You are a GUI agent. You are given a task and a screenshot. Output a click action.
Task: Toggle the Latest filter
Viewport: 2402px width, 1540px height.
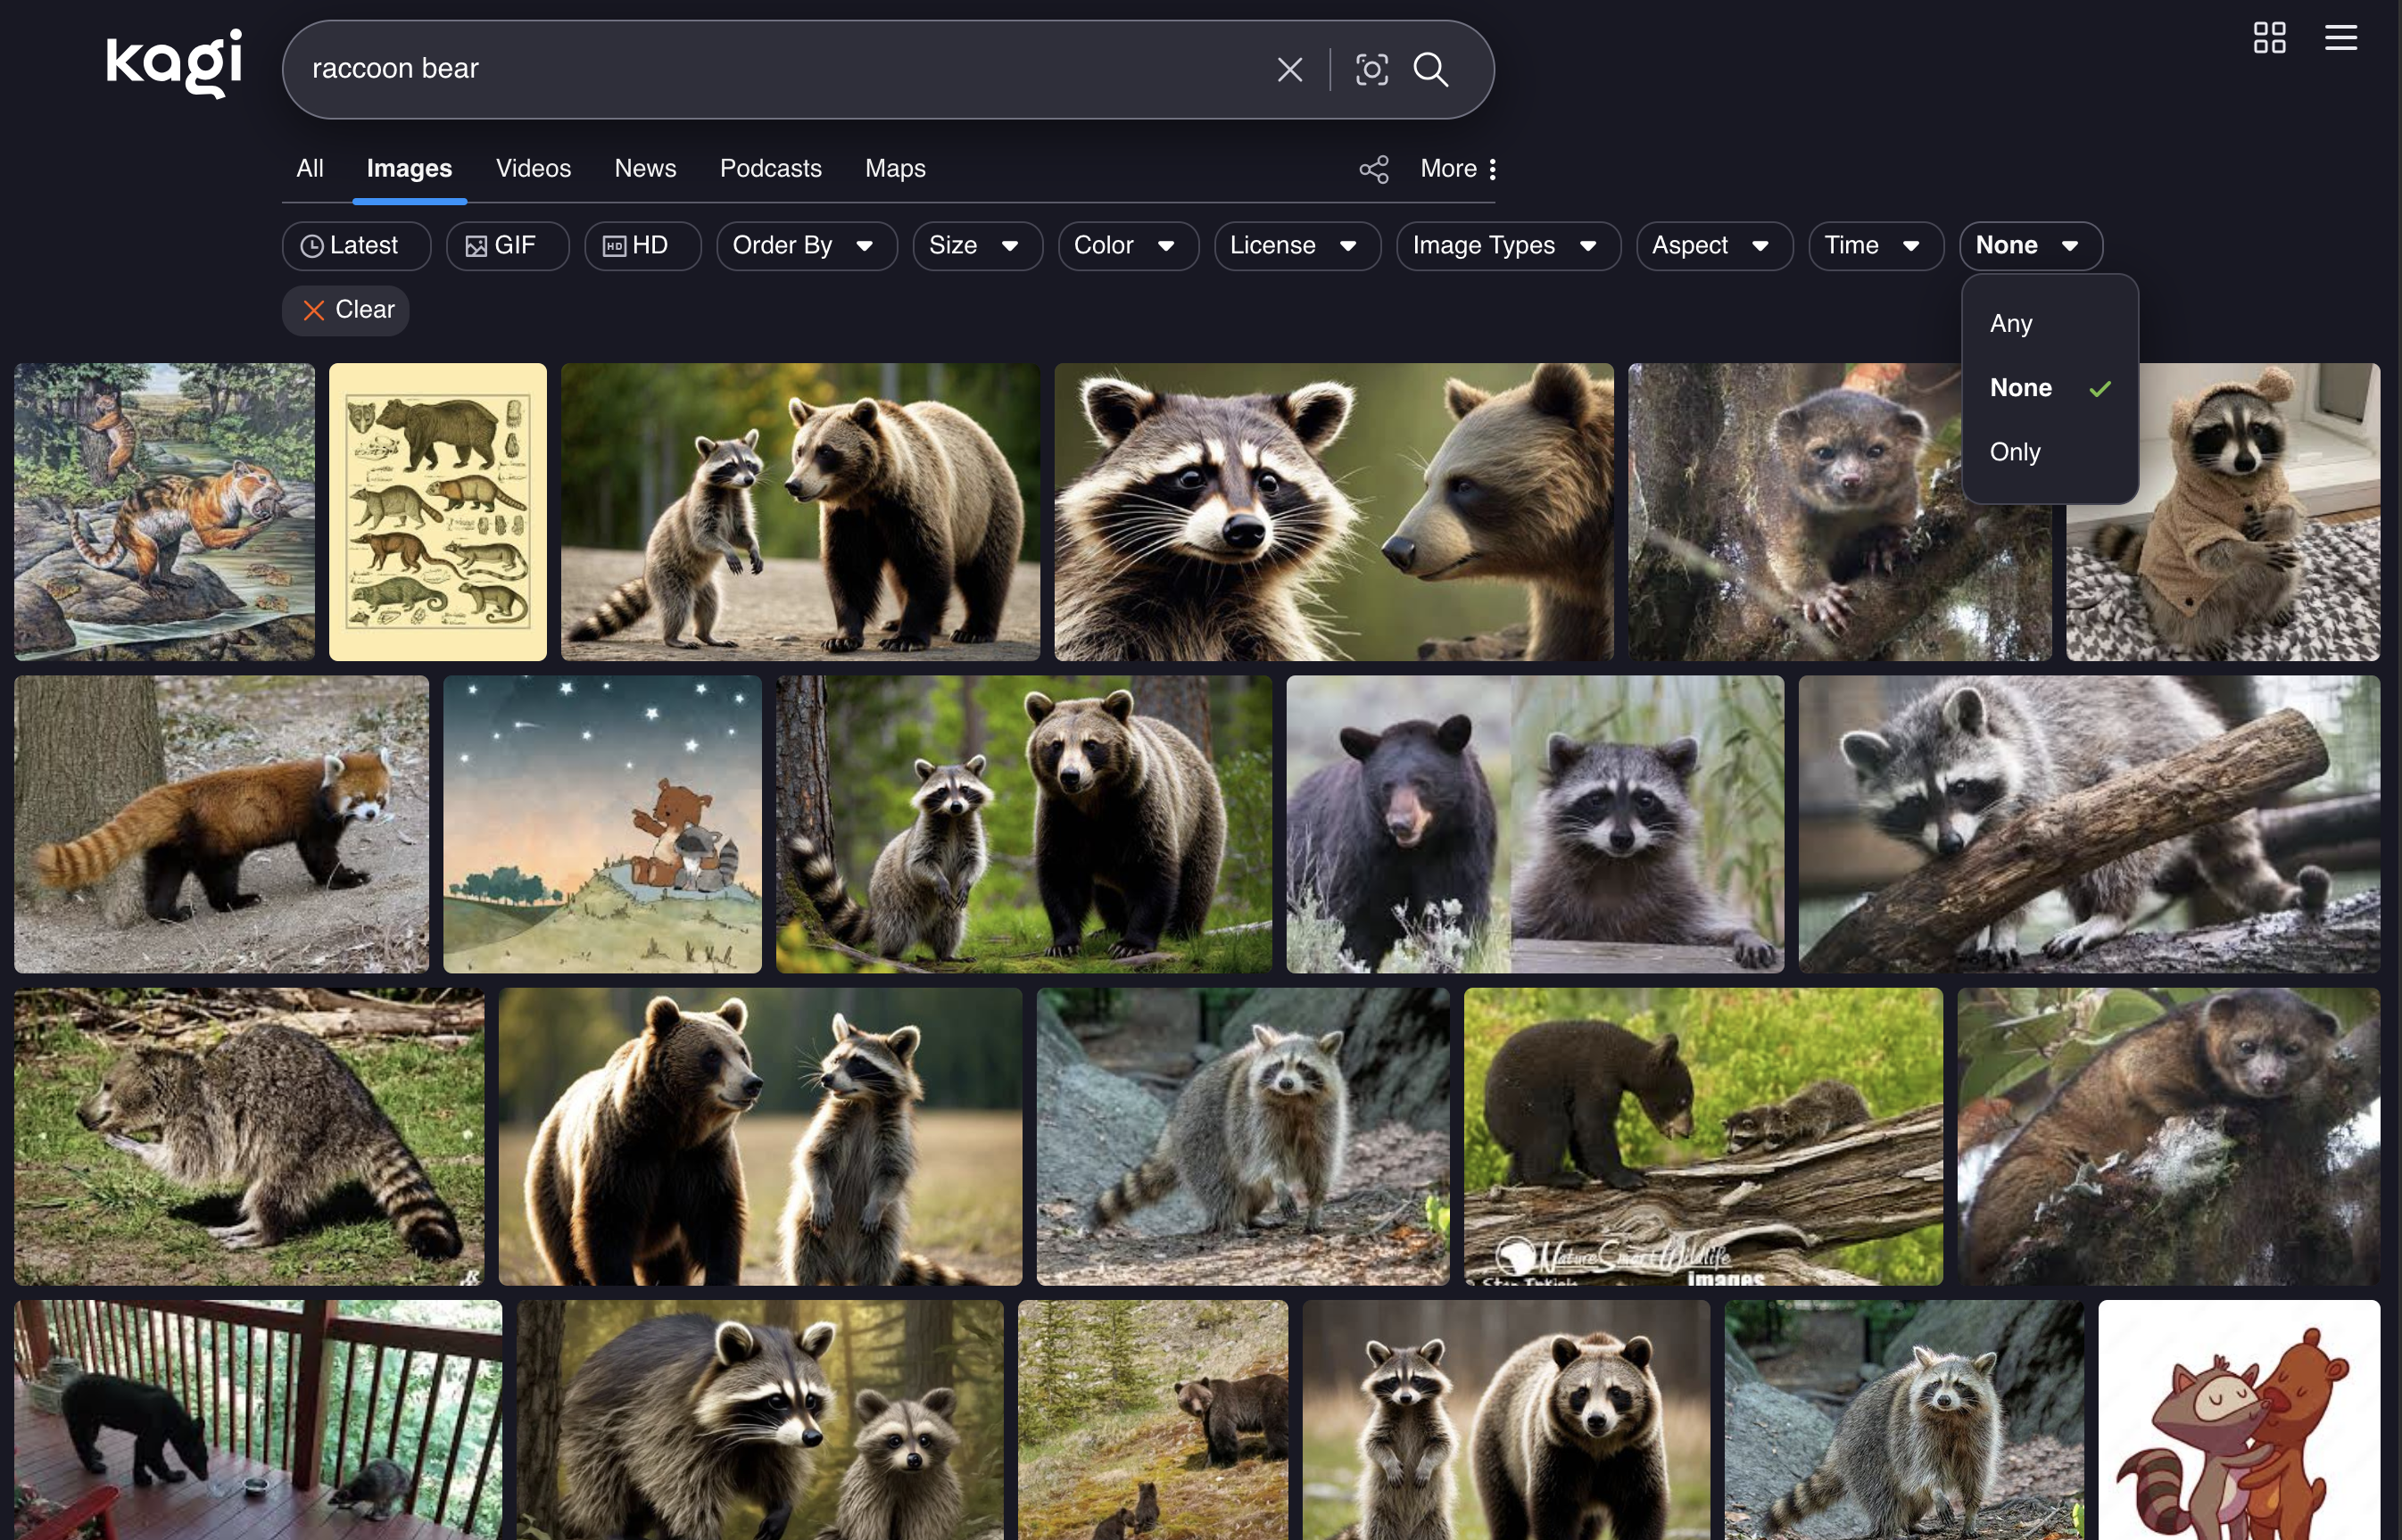click(356, 246)
